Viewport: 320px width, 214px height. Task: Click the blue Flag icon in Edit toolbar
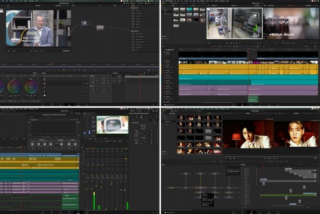244,46
